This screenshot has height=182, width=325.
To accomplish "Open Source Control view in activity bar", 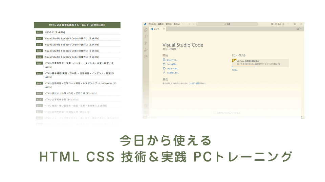I will coord(146,43).
